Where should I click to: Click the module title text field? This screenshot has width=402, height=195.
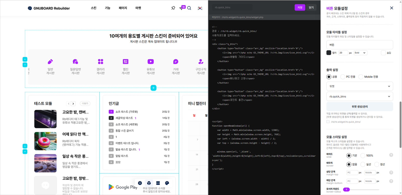tap(360, 45)
